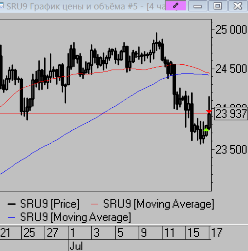Click the red down-triangle marker on chart
Image resolution: width=248 pixels, height=251 pixels.
tap(209, 111)
